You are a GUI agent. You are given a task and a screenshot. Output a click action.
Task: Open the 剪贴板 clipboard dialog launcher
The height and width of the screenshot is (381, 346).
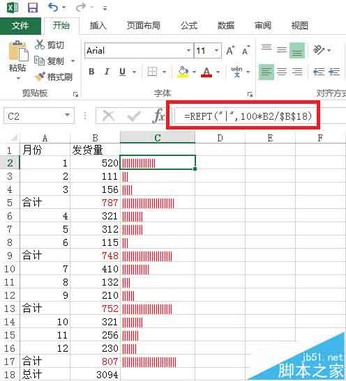pyautogui.click(x=75, y=94)
